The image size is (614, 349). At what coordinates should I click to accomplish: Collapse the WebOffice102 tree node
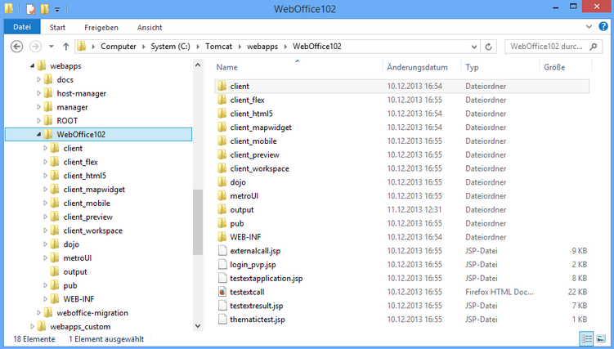pyautogui.click(x=38, y=135)
